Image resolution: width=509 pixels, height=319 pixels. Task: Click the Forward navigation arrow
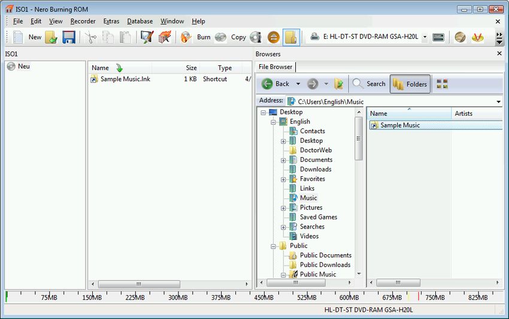[x=313, y=84]
